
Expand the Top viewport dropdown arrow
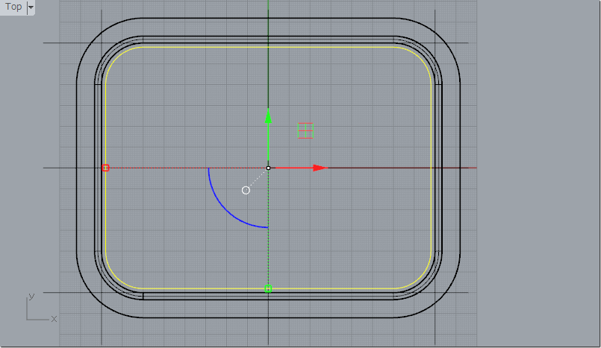coord(31,7)
